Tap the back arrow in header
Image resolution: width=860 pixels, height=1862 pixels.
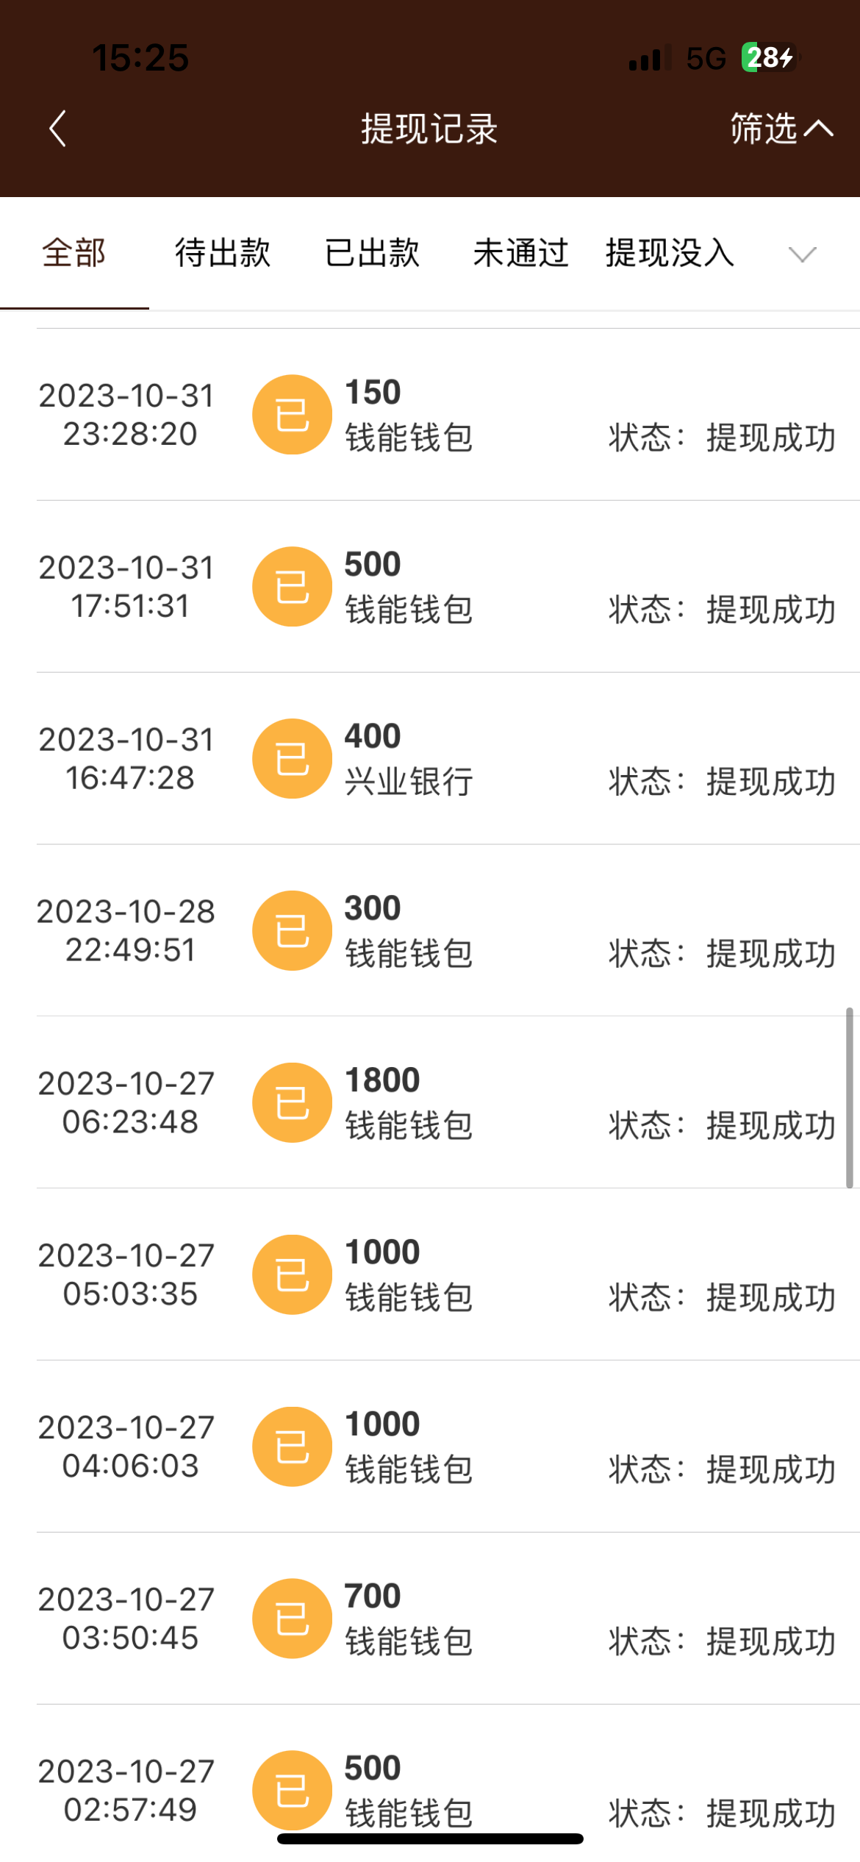click(58, 129)
